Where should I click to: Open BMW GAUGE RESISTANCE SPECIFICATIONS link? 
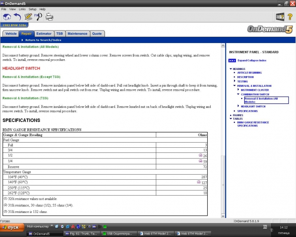click(253, 124)
